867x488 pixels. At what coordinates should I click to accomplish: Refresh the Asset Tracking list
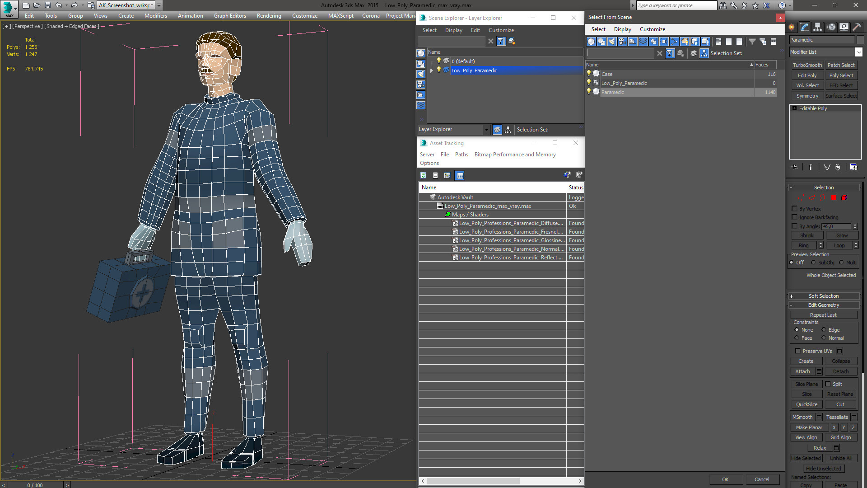point(423,175)
